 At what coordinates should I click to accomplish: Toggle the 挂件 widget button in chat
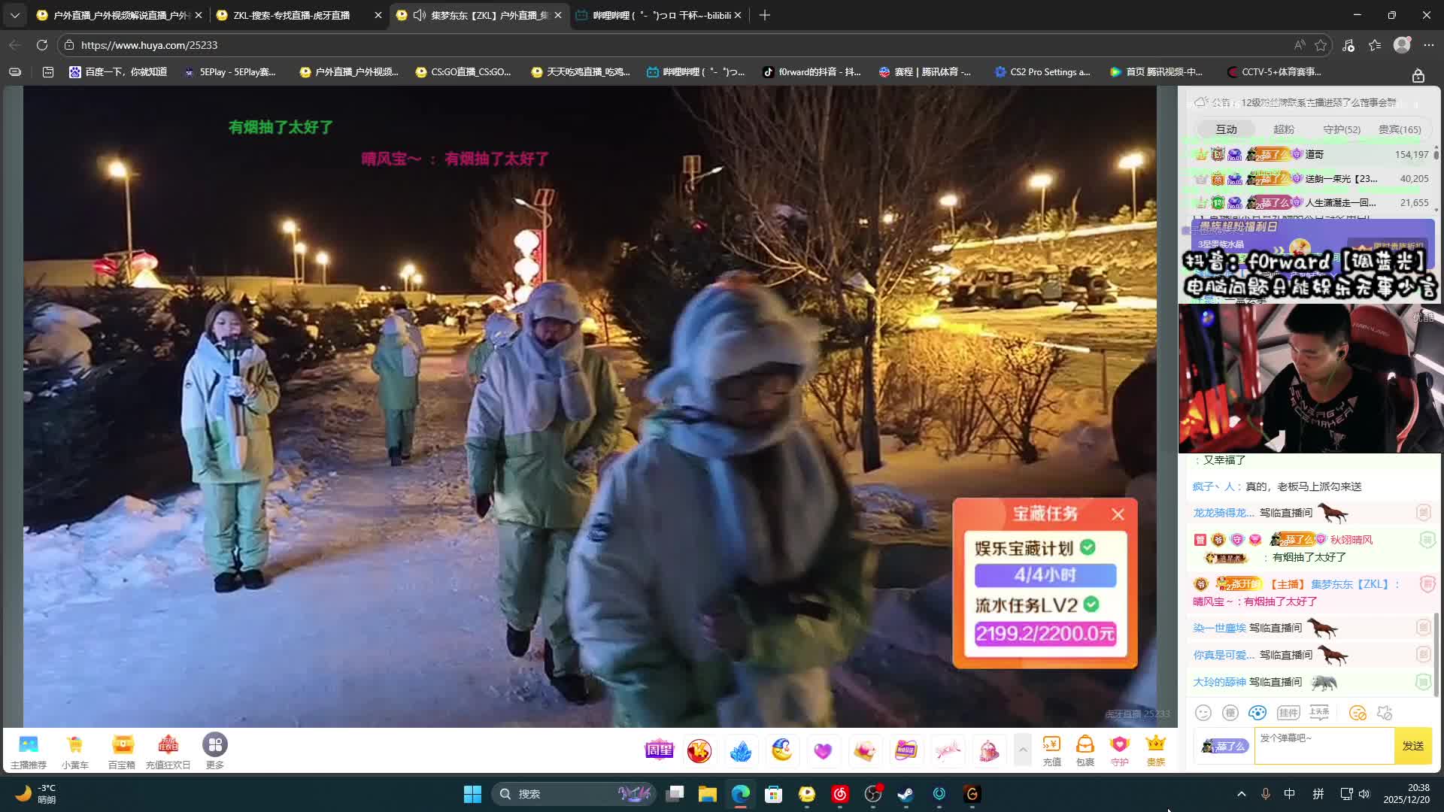tap(1288, 713)
